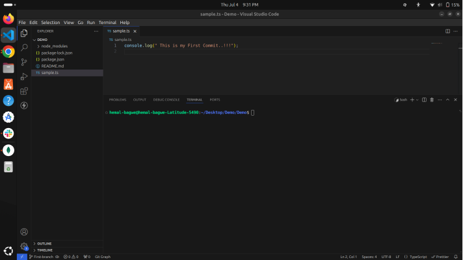The image size is (463, 260).
Task: Checkout branch via First-branch status item
Action: (42, 257)
